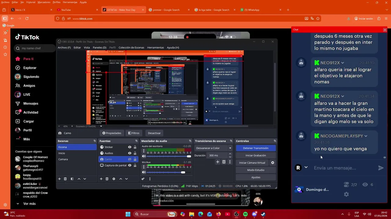The width and height of the screenshot is (391, 219).
Task: Open Paneles (D) menu in OBS
Action: [100, 47]
